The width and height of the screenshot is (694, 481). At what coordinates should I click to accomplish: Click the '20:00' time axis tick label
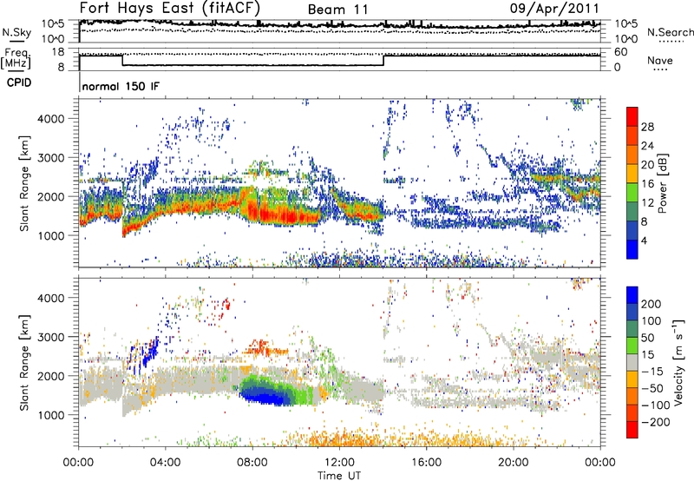point(513,463)
